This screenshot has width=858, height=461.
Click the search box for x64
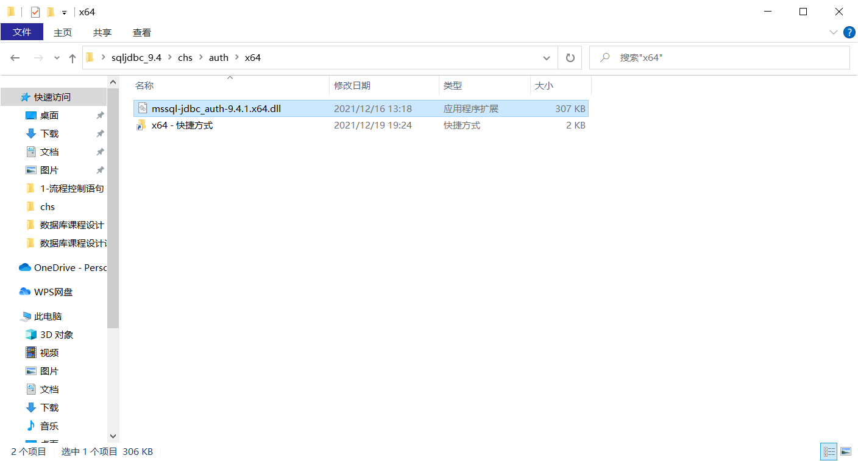719,58
